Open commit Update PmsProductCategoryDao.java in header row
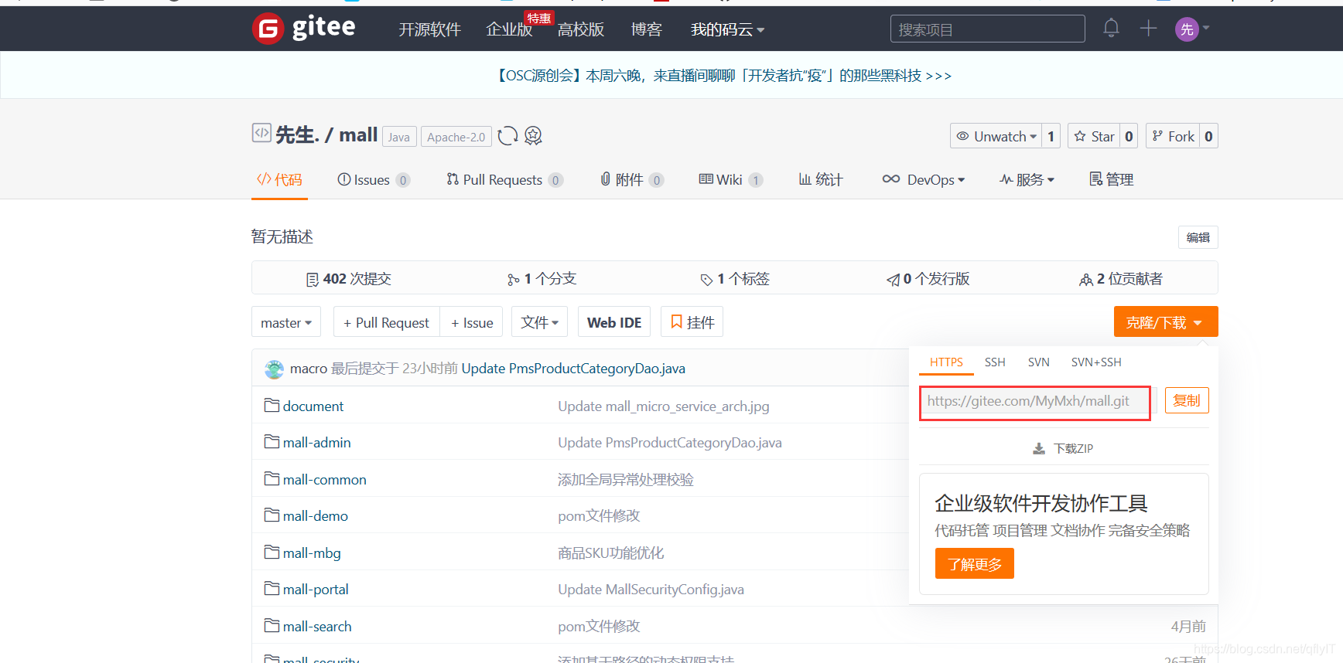This screenshot has width=1343, height=663. pos(573,369)
